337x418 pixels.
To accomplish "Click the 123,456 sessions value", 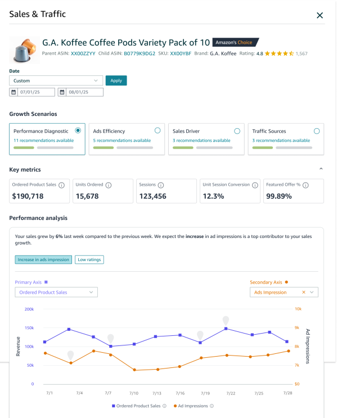I will coord(153,196).
